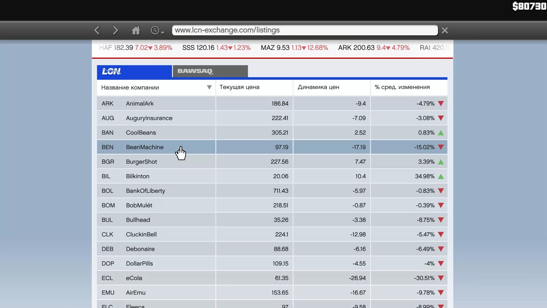The image size is (547, 308).
Task: Click the % сред. изменения column header
Action: click(x=402, y=87)
